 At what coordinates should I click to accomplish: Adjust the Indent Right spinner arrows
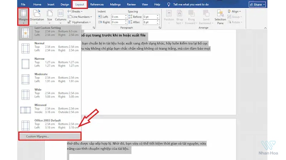[126, 22]
